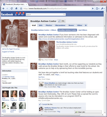This screenshot has width=107, height=117.
Task: Click Anthony Citrano's comment avatar
Action: [41, 109]
